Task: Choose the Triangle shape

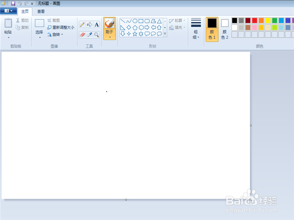Action: tap(159, 21)
